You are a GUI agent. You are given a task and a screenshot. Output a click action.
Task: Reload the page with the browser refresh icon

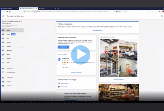[x=7, y=12]
